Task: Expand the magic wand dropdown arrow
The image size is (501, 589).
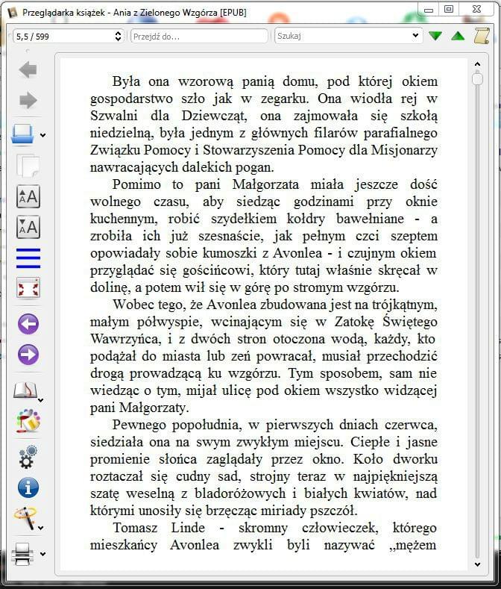Action: tap(40, 528)
